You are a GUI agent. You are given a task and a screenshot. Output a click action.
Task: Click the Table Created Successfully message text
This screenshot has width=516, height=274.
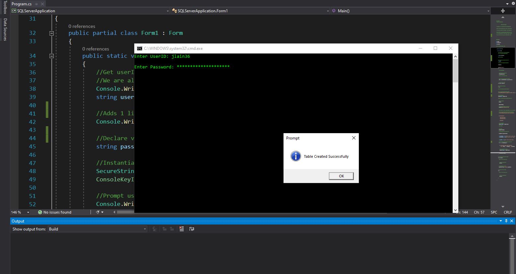[x=326, y=156]
